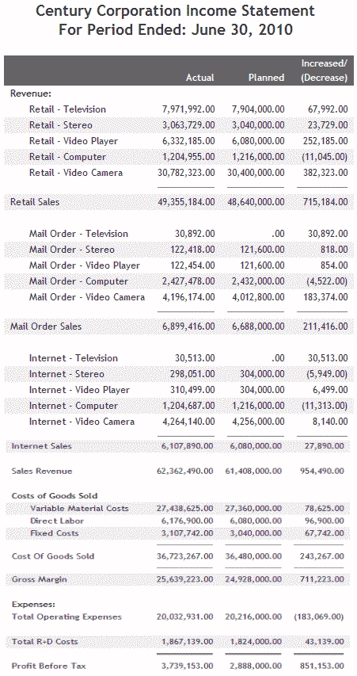
Task: Click Sales Revenue actual value 62,362,490.00
Action: click(x=185, y=472)
